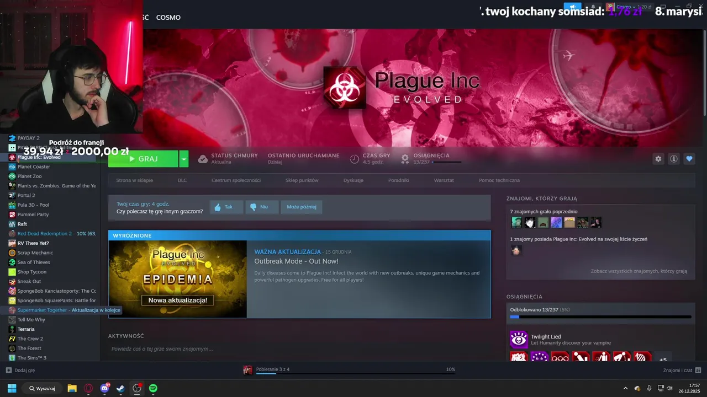Open game settings gear icon
This screenshot has height=397, width=707.
(x=658, y=159)
